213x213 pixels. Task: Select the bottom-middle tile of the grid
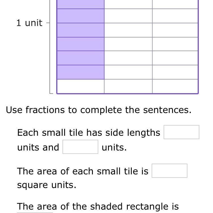[x=128, y=86]
